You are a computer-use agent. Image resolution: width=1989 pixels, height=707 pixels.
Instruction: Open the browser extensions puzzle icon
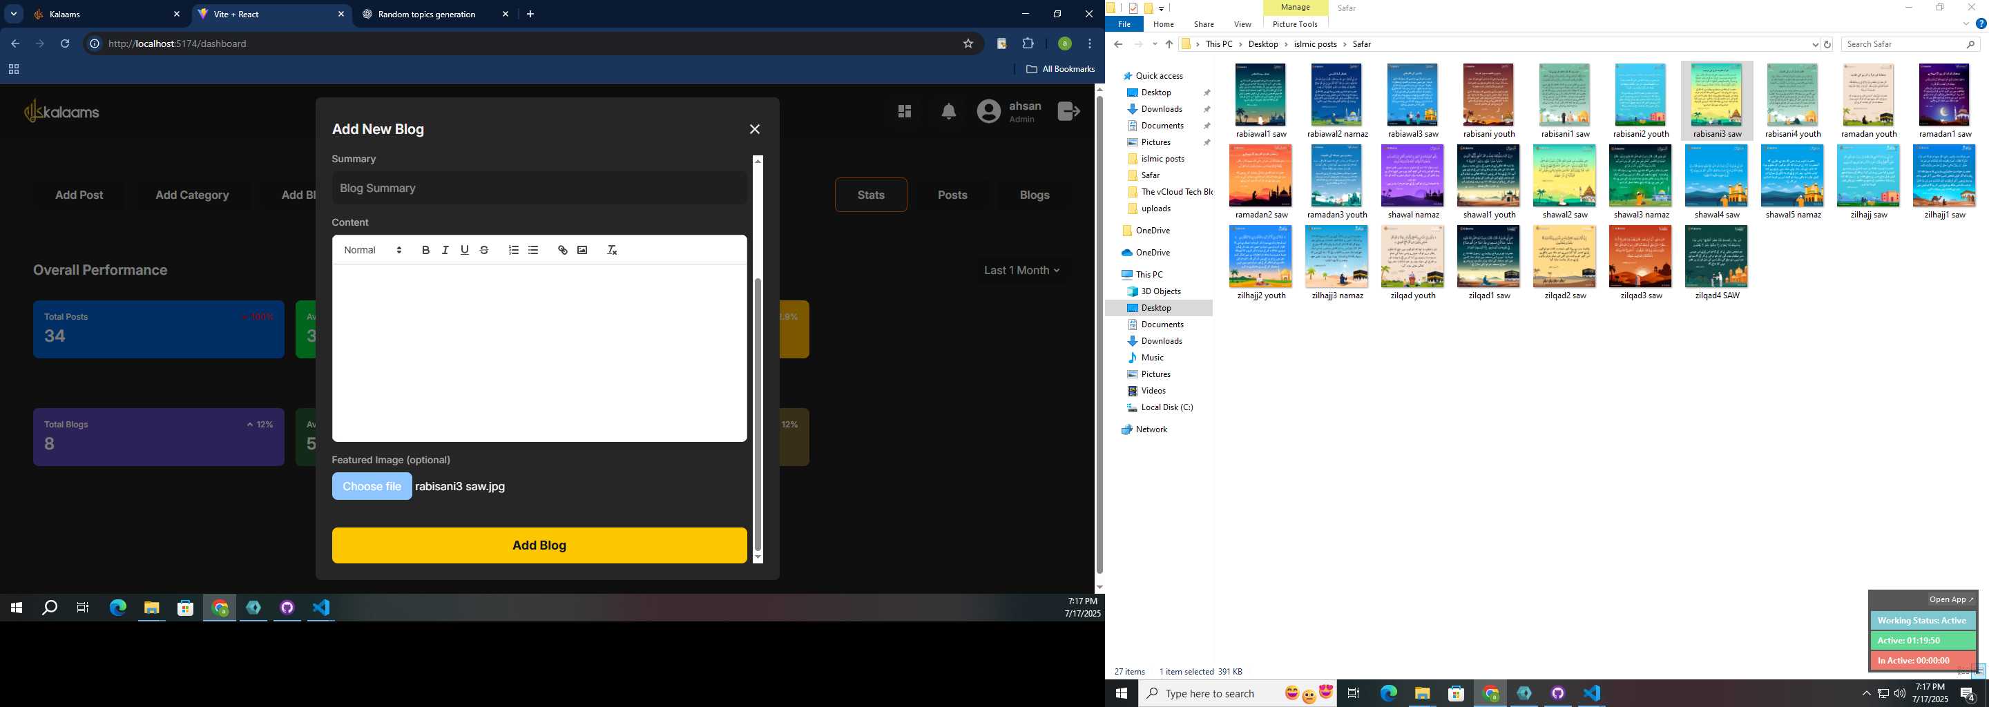1028,44
